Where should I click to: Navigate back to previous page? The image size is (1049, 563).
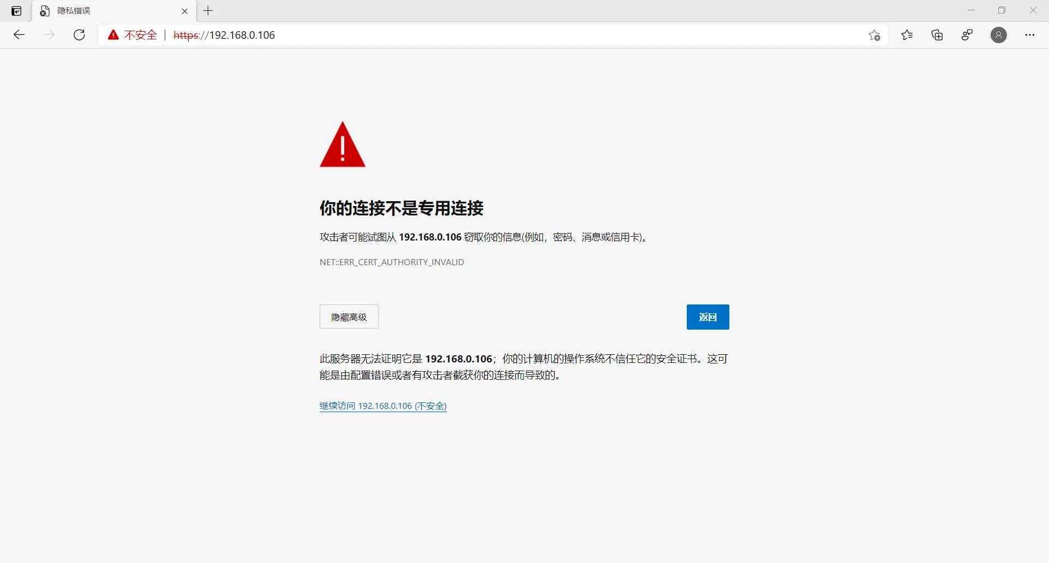pyautogui.click(x=19, y=34)
